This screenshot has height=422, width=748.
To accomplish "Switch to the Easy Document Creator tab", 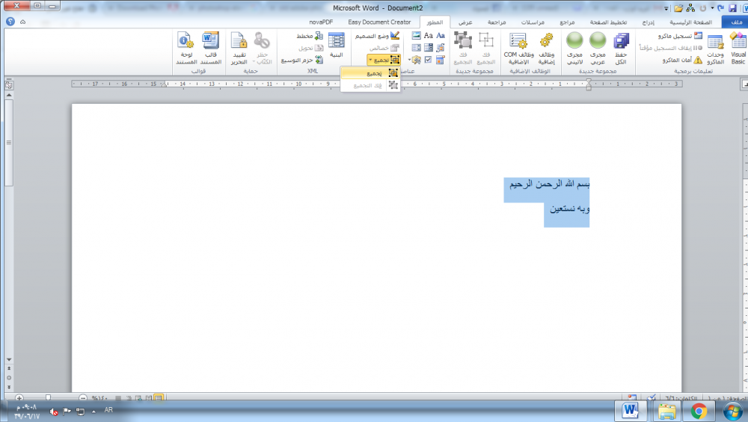I will pos(379,22).
